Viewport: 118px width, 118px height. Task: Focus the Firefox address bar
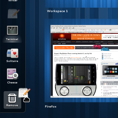pos(86,30)
